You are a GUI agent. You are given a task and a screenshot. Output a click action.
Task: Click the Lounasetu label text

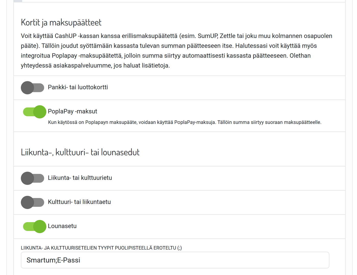62,226
